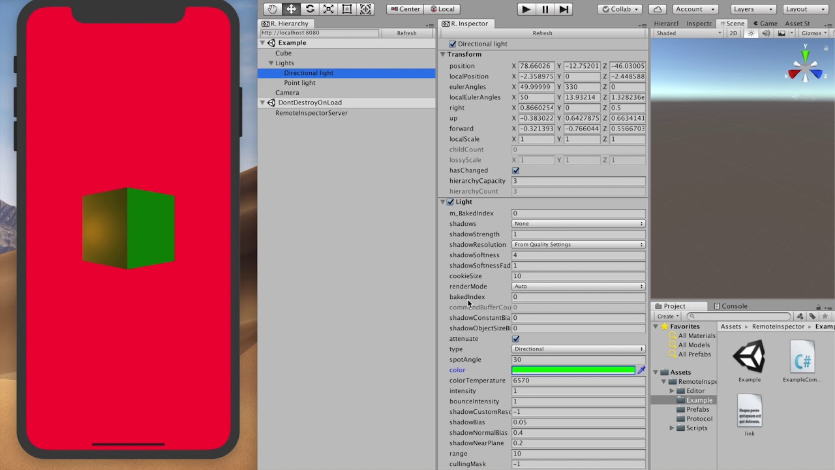Click the search by label tag icon
Screen dimensions: 835x470
(x=813, y=317)
